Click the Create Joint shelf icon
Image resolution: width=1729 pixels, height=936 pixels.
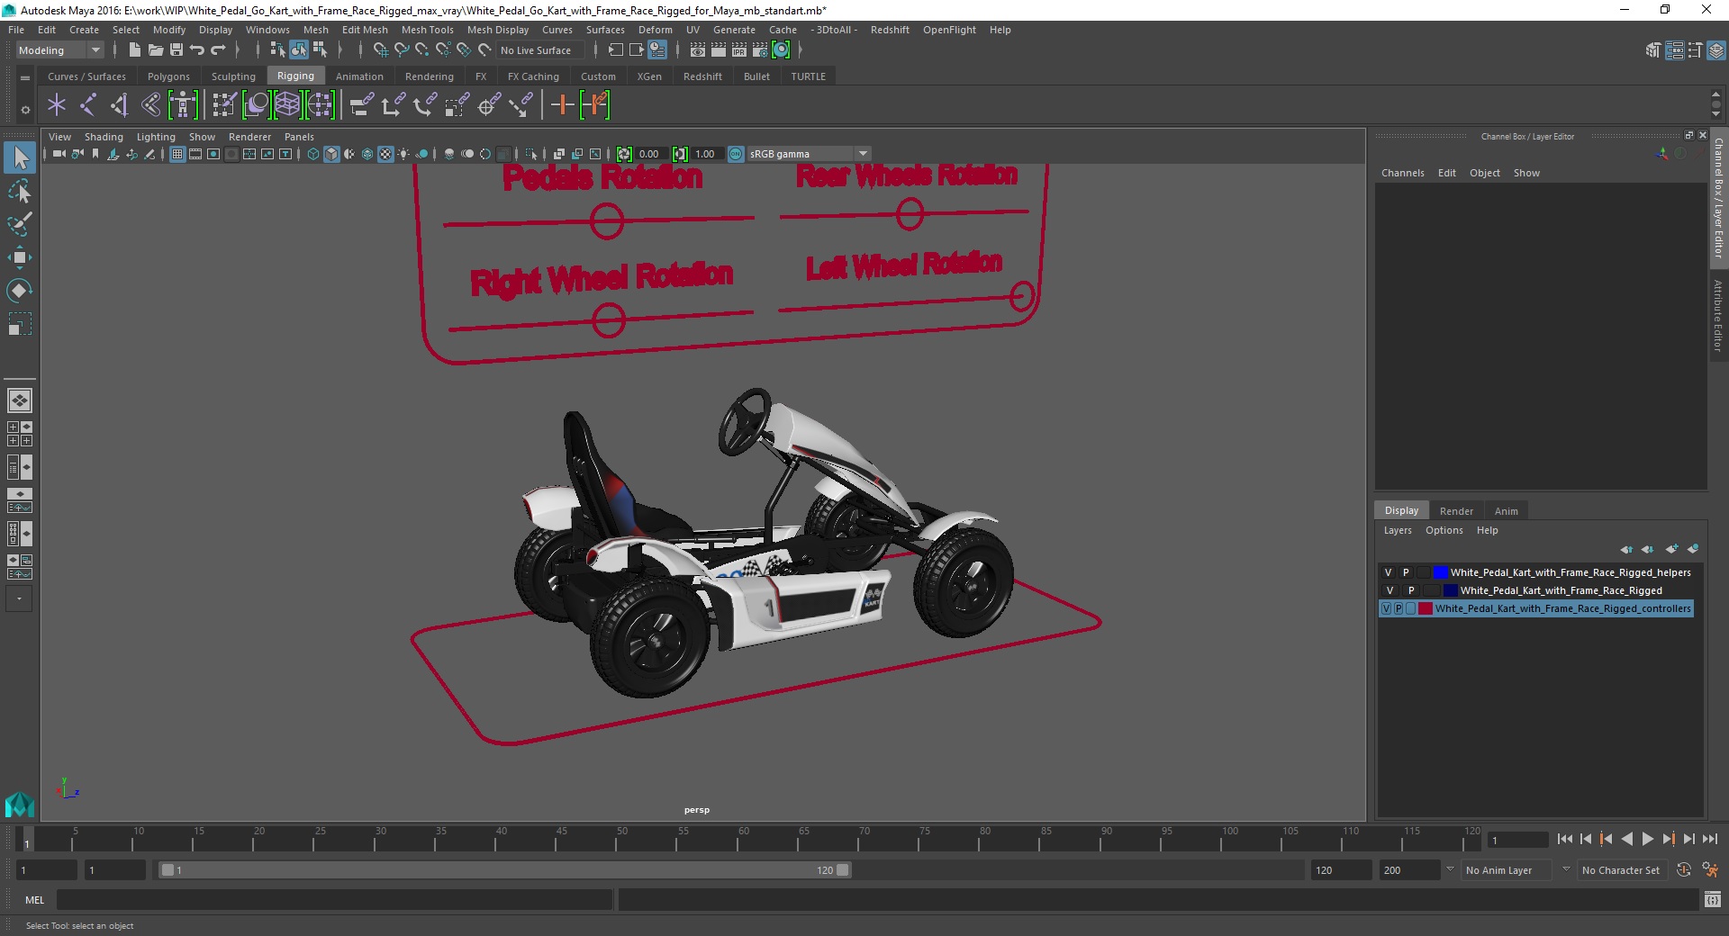point(88,105)
